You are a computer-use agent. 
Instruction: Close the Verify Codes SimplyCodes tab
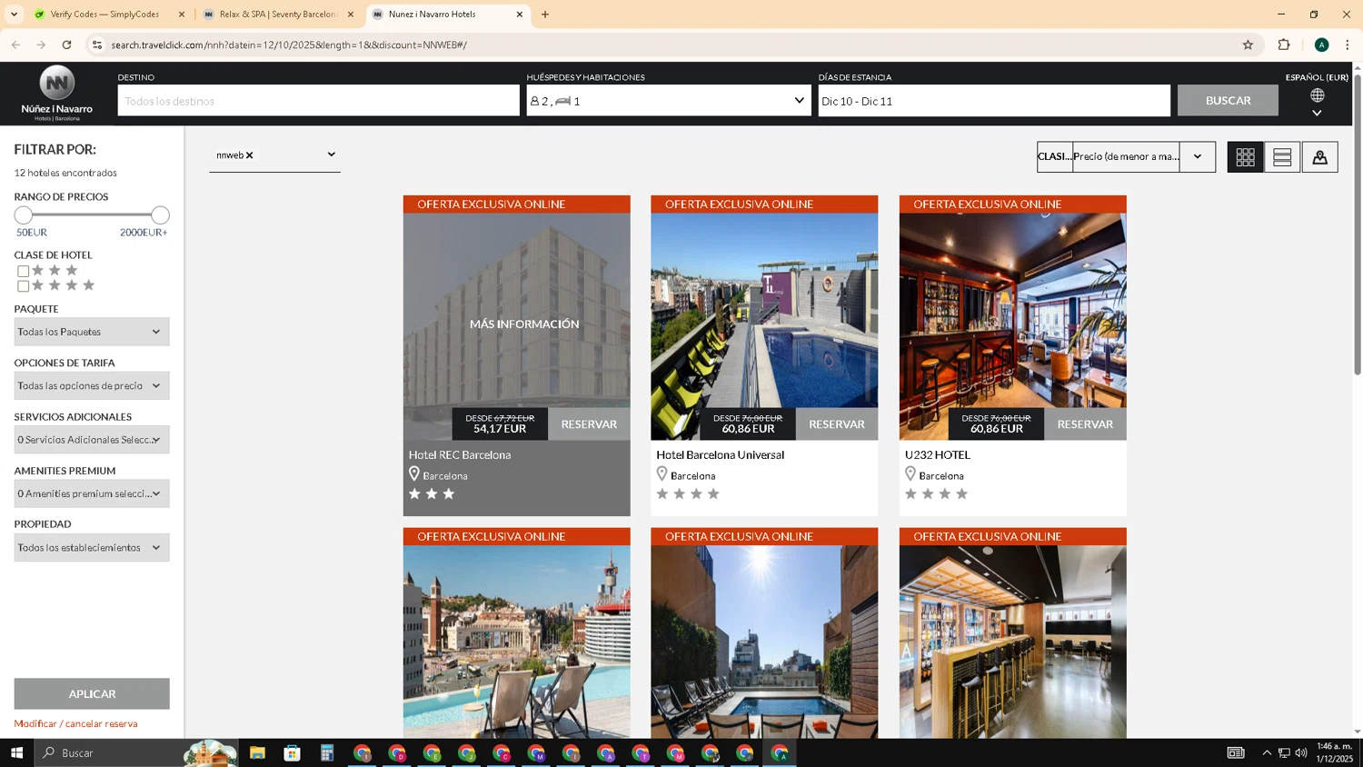pos(182,15)
